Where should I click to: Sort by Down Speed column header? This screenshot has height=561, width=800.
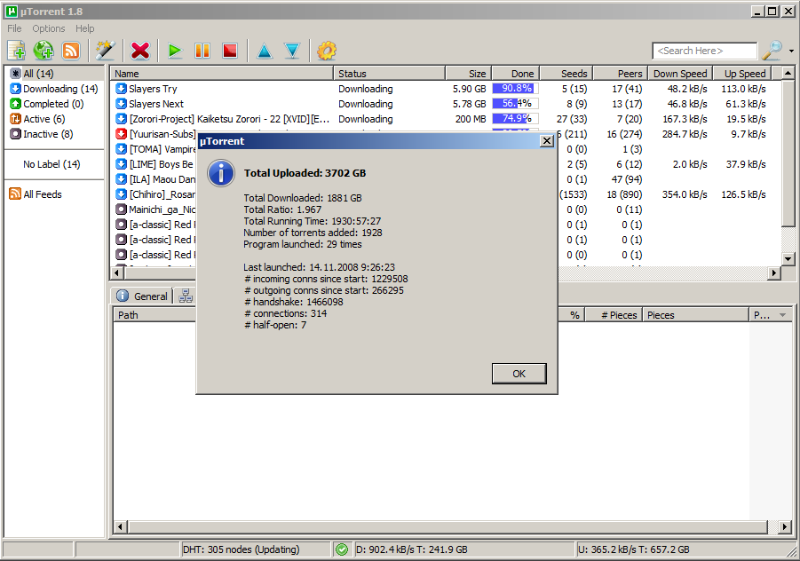pos(680,74)
